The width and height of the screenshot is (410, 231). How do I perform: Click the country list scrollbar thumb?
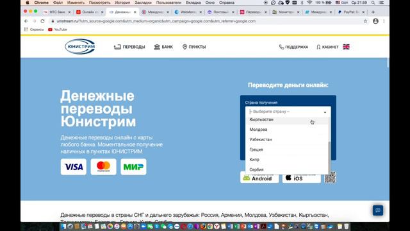tap(329, 157)
